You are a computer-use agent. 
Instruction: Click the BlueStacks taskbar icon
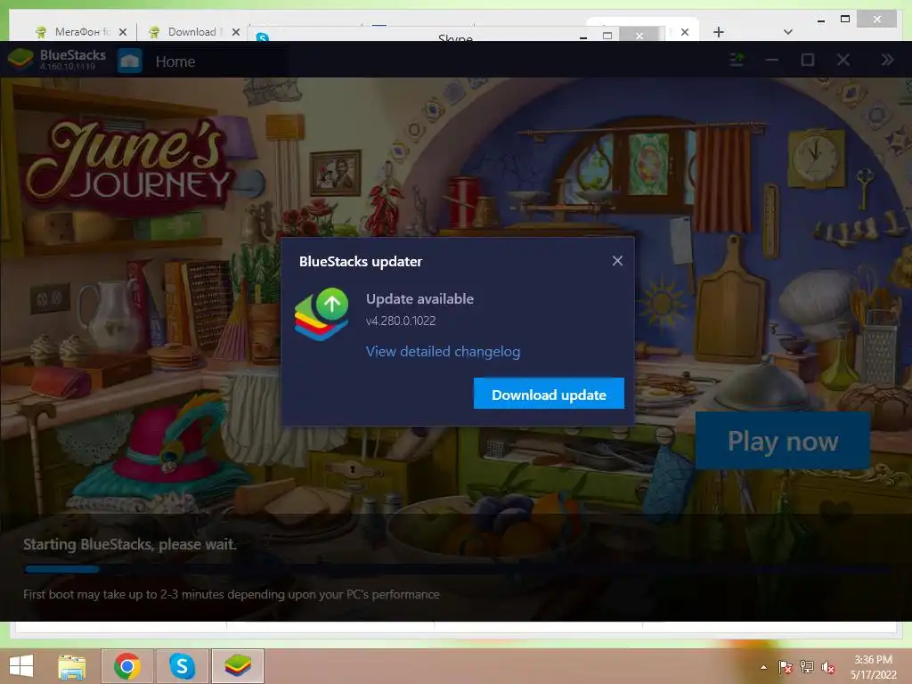click(237, 666)
